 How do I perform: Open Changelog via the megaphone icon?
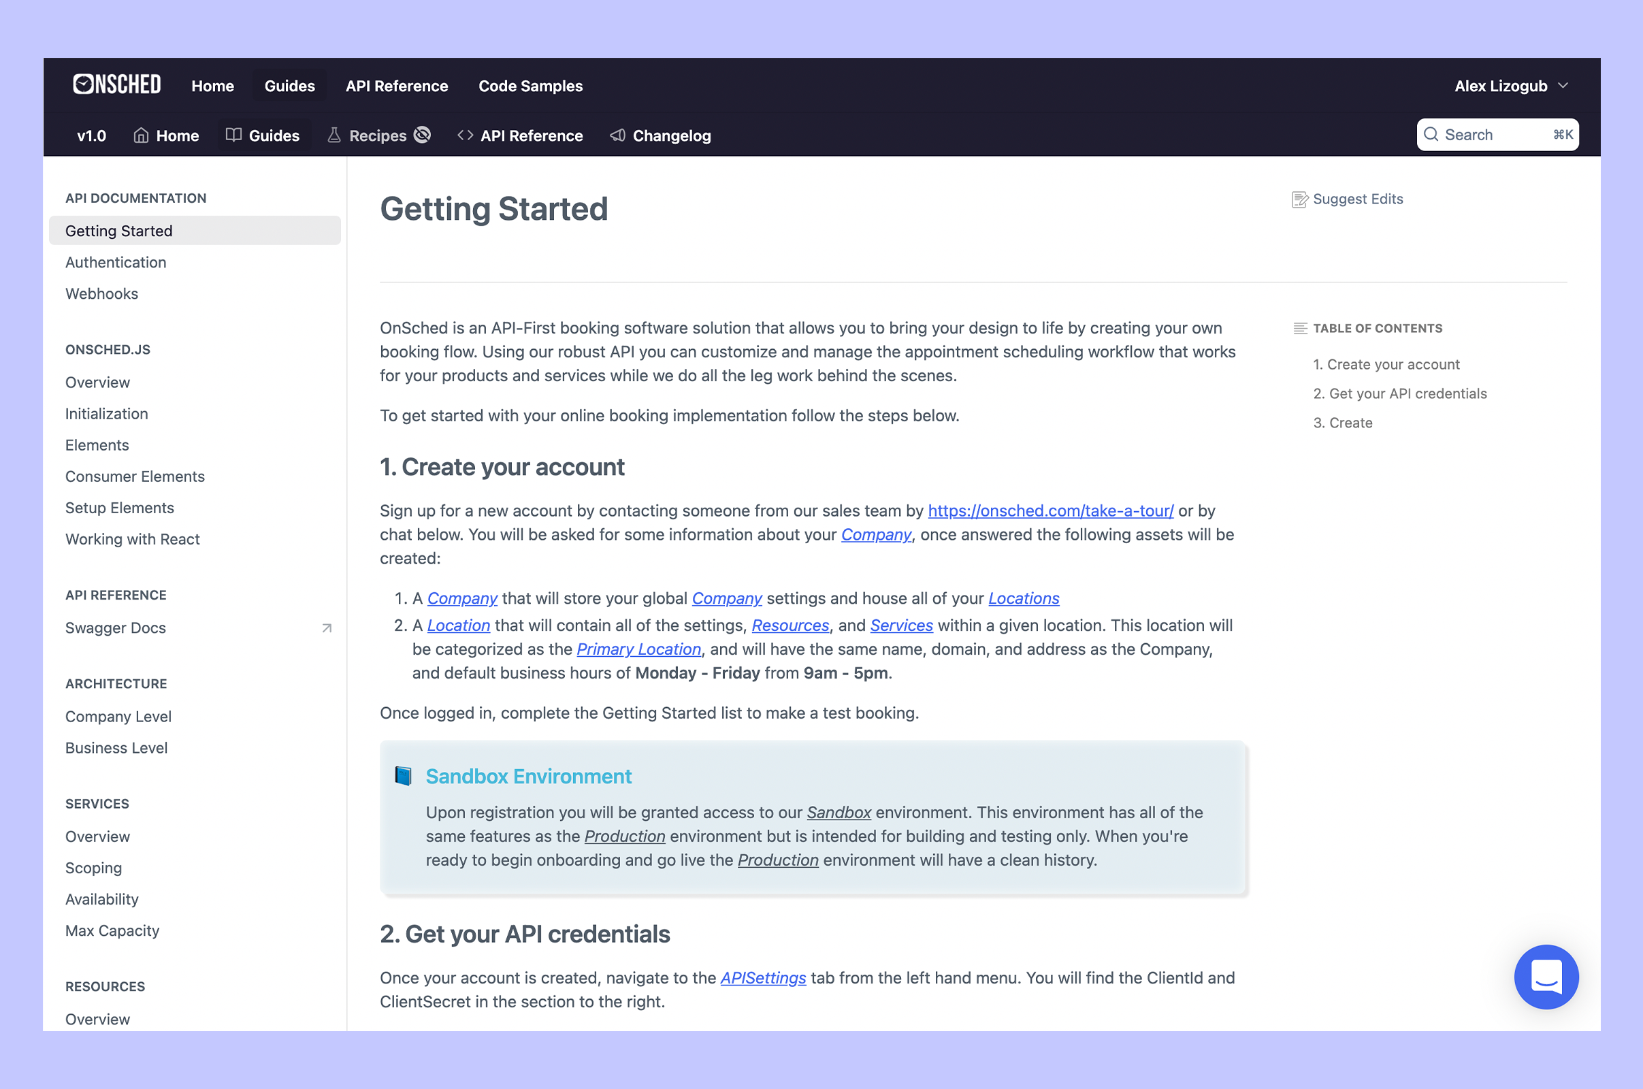click(617, 135)
